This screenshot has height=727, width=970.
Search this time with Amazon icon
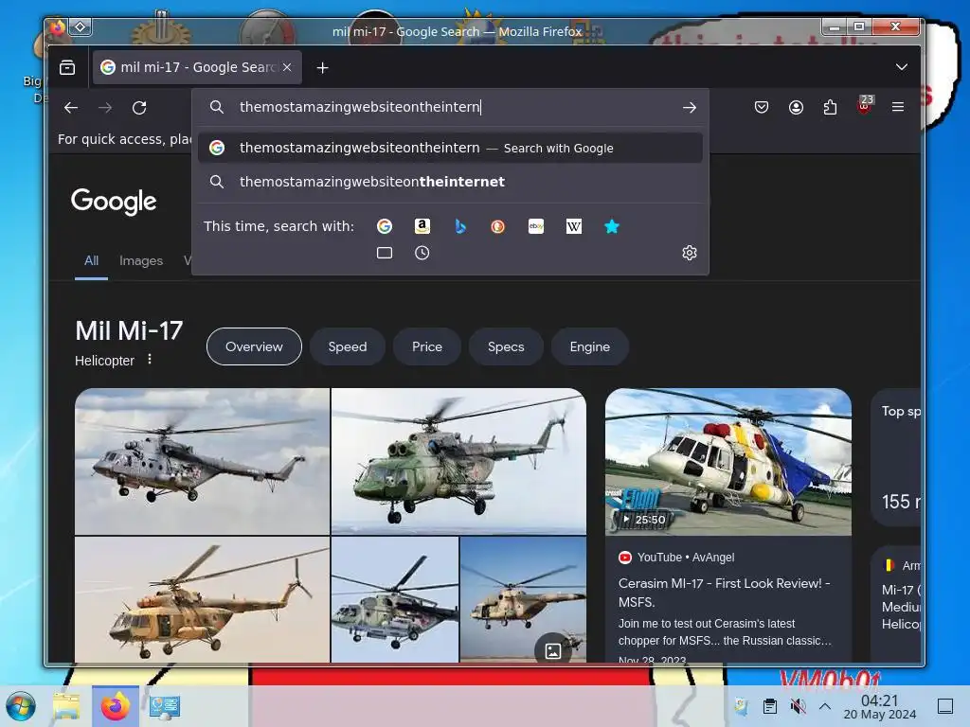(422, 226)
